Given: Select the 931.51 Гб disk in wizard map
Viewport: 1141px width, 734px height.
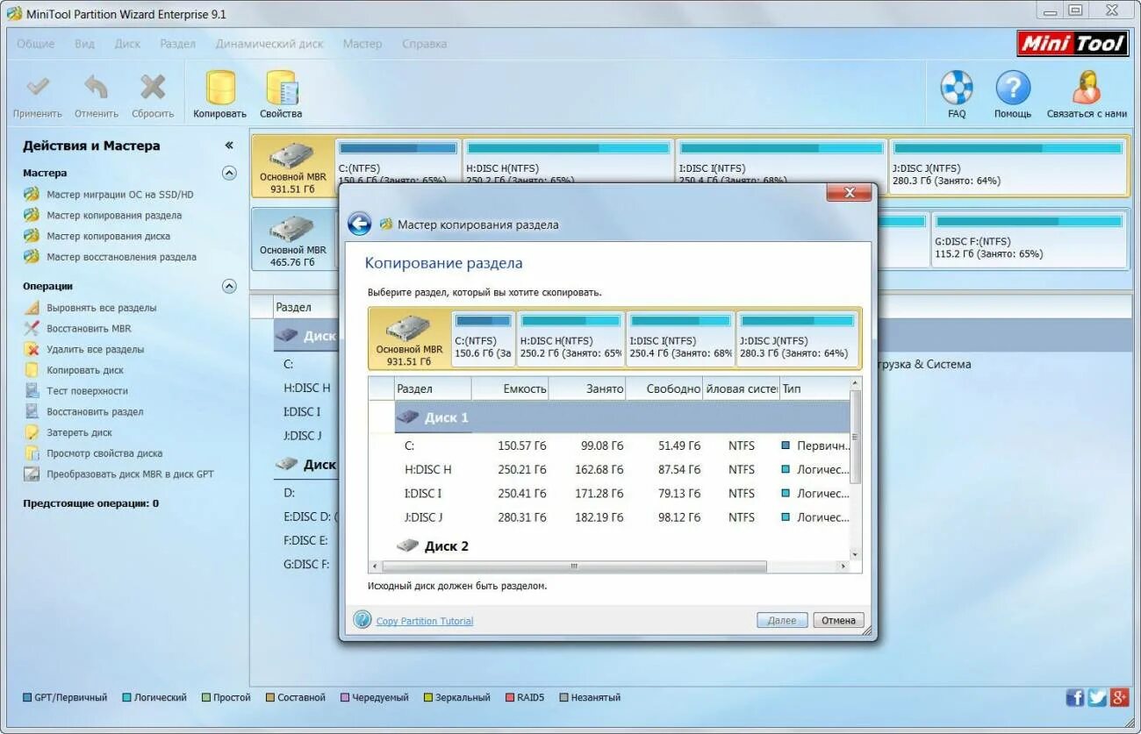Looking at the screenshot, I should coord(409,338).
